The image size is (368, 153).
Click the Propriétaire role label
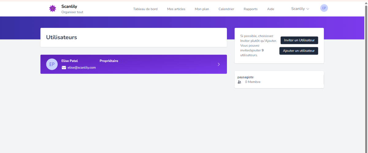[109, 61]
